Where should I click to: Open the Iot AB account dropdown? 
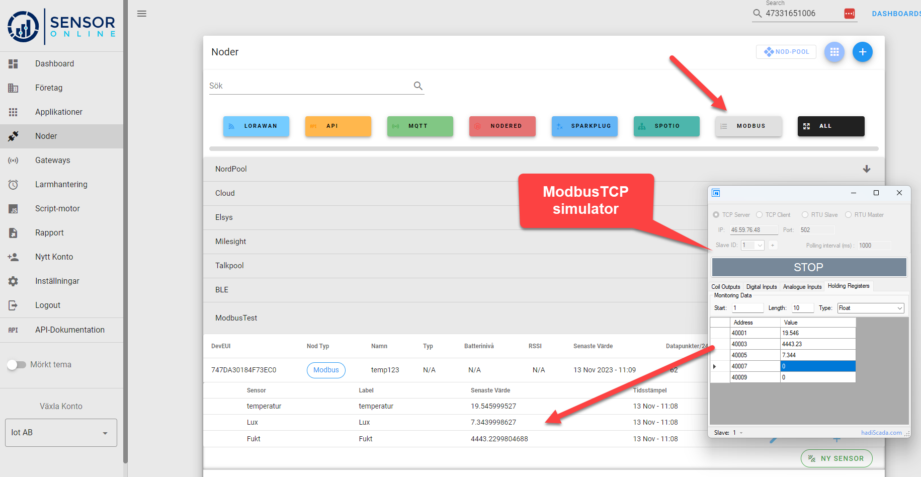(x=61, y=433)
